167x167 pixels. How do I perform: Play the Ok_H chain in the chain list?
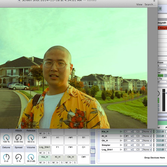point(121,141)
